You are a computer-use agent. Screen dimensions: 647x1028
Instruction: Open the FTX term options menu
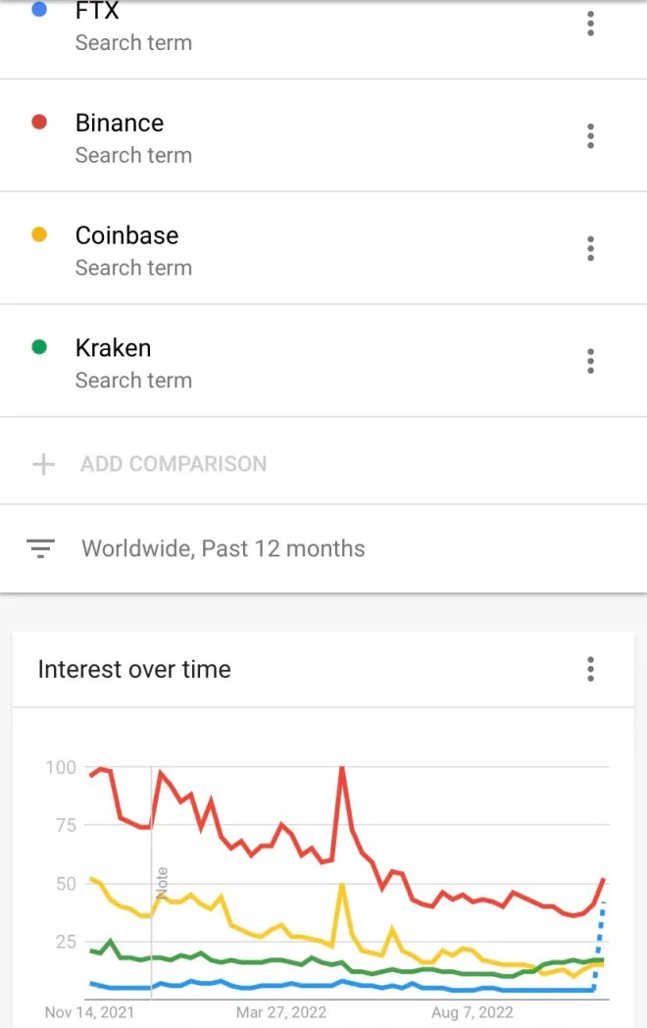click(x=590, y=24)
